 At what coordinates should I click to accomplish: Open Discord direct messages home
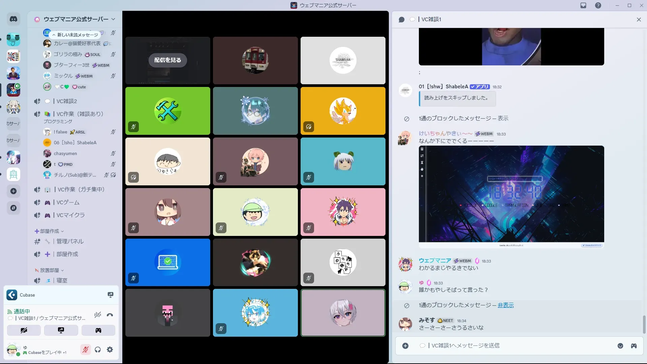click(x=13, y=19)
